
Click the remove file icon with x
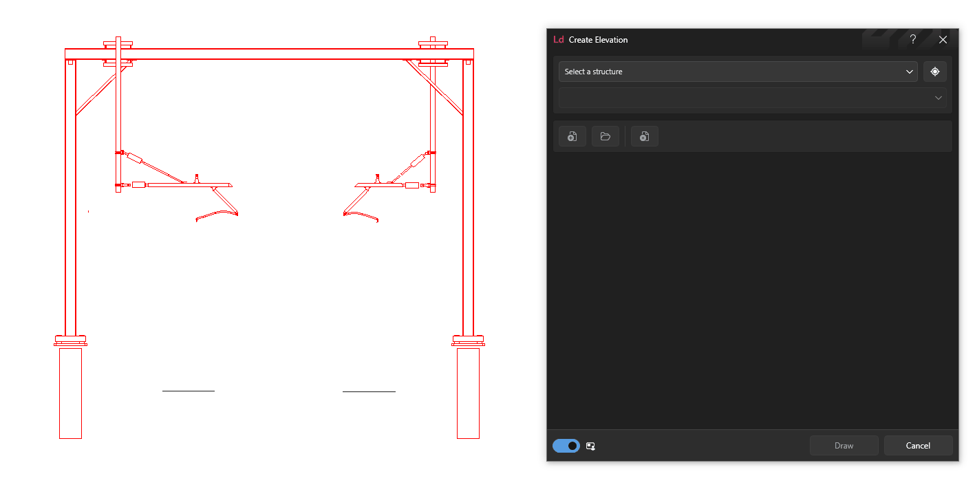click(x=645, y=136)
